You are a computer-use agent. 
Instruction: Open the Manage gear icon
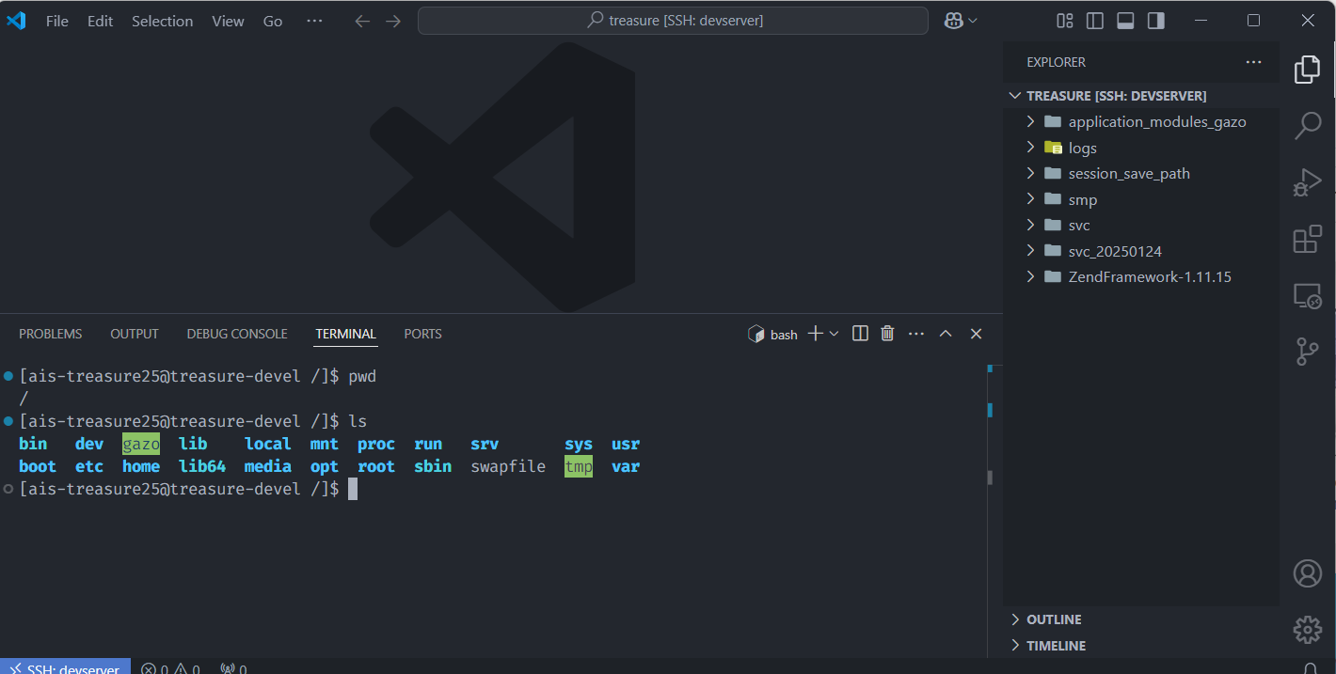pos(1307,629)
